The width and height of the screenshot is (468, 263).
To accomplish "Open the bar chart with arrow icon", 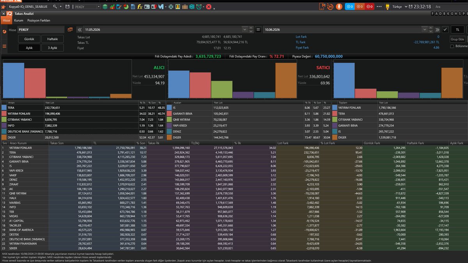I will (112, 7).
